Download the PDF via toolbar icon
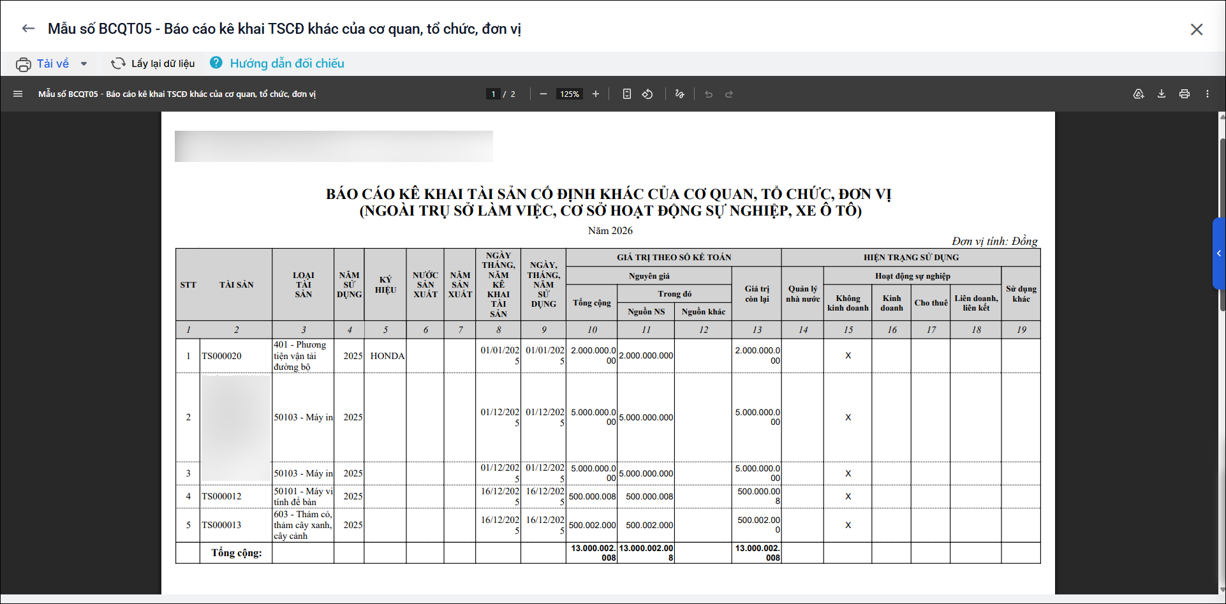The image size is (1226, 604). tap(1162, 94)
